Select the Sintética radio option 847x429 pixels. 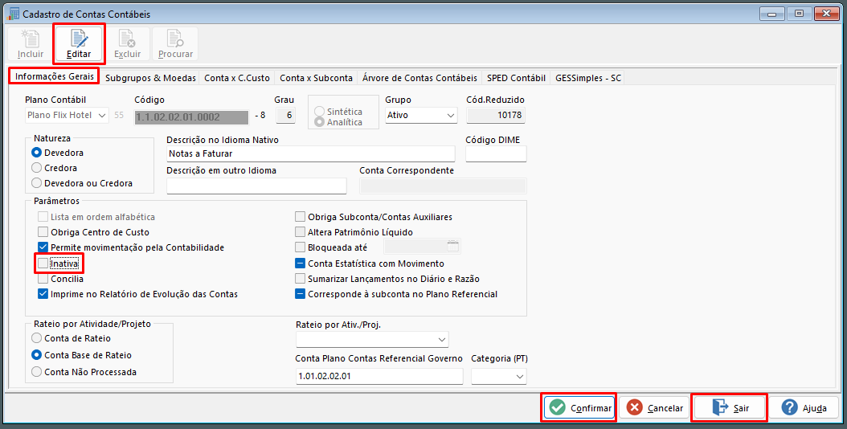319,112
